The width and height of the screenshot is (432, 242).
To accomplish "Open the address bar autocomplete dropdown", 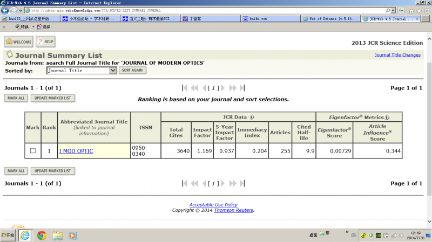I will tap(393, 10).
